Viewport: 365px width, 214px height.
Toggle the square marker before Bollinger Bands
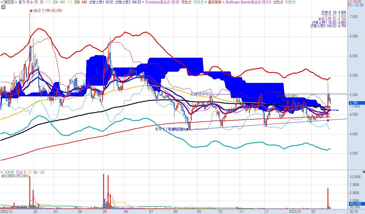point(223,2)
